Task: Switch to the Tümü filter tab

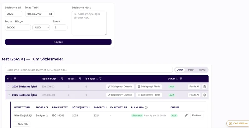Action: [202, 70]
